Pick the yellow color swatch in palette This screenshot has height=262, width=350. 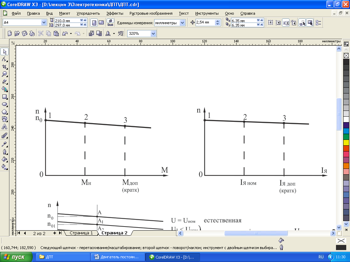346,142
